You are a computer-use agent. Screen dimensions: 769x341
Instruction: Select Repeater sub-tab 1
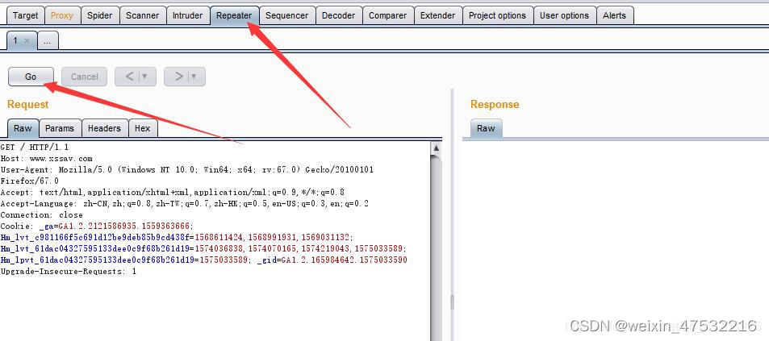(x=15, y=40)
